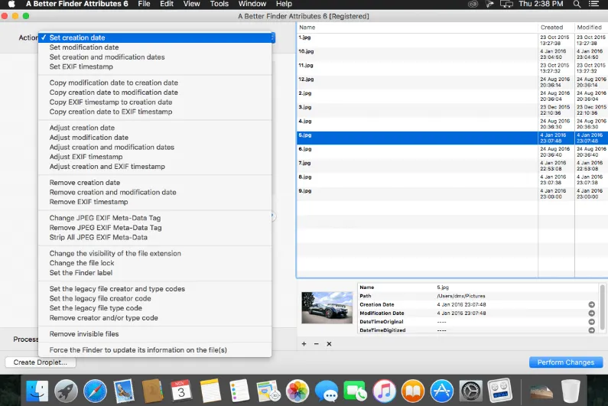
Task: Select file 1.jpg in list
Action: [x=453, y=41]
